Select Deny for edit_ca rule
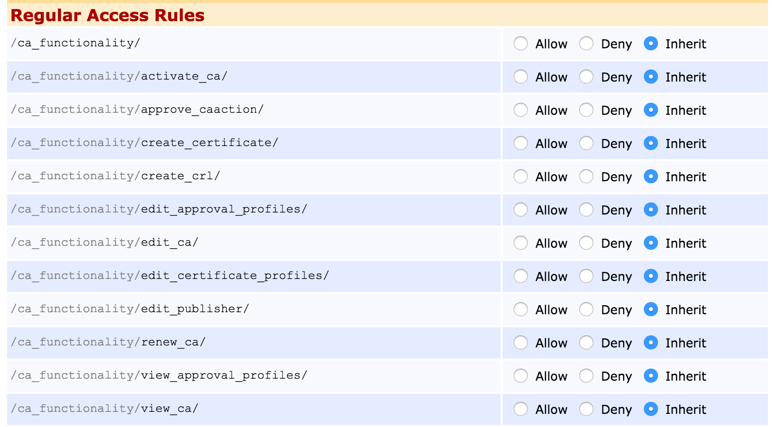This screenshot has width=772, height=427. (x=586, y=243)
